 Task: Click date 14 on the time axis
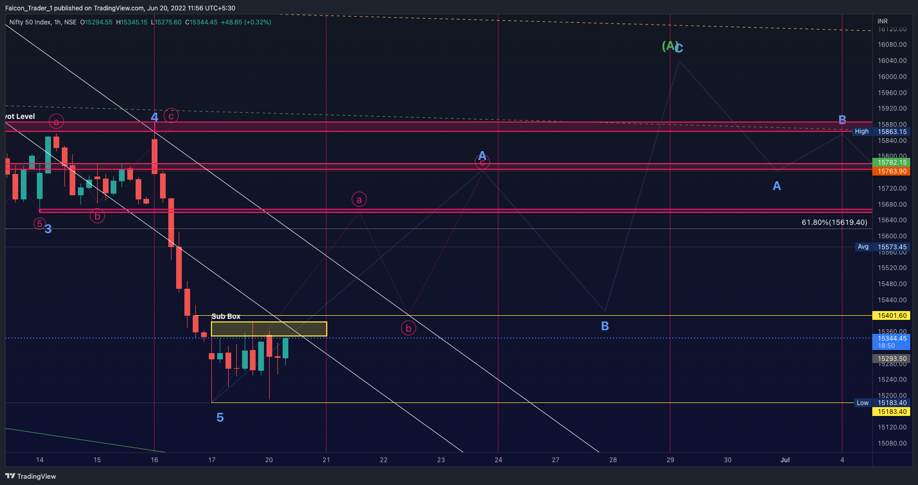40,460
